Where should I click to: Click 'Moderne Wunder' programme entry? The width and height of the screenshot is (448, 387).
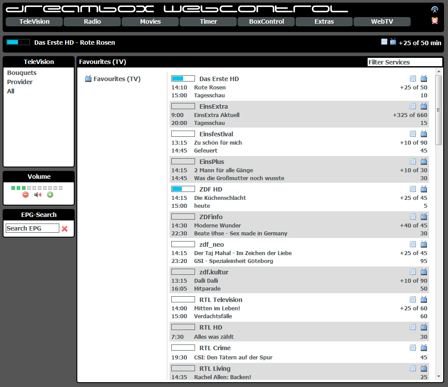click(x=217, y=226)
